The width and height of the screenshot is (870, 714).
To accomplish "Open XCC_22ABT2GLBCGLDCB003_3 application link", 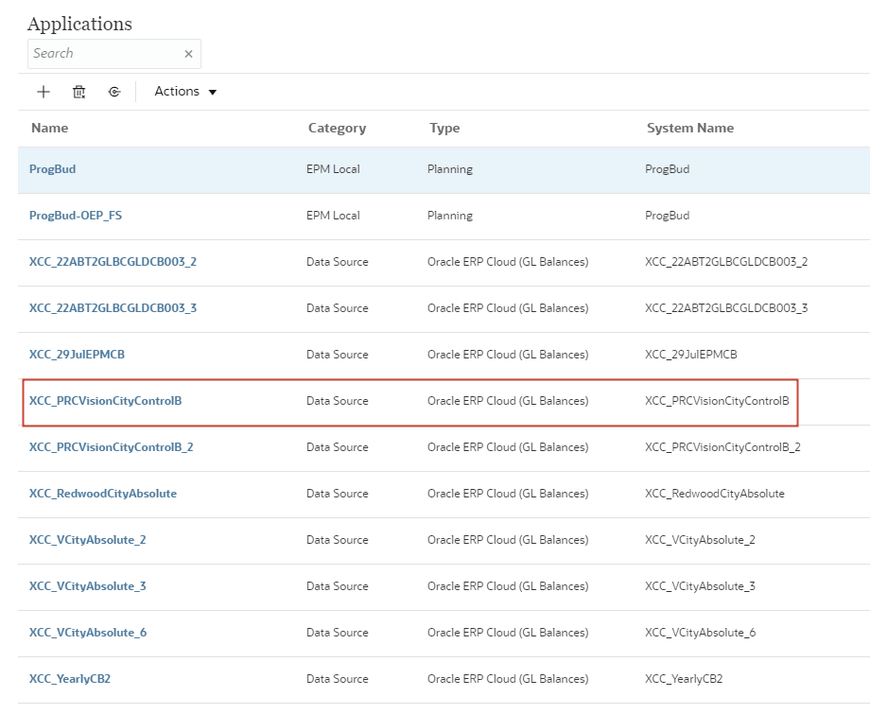I will point(113,308).
